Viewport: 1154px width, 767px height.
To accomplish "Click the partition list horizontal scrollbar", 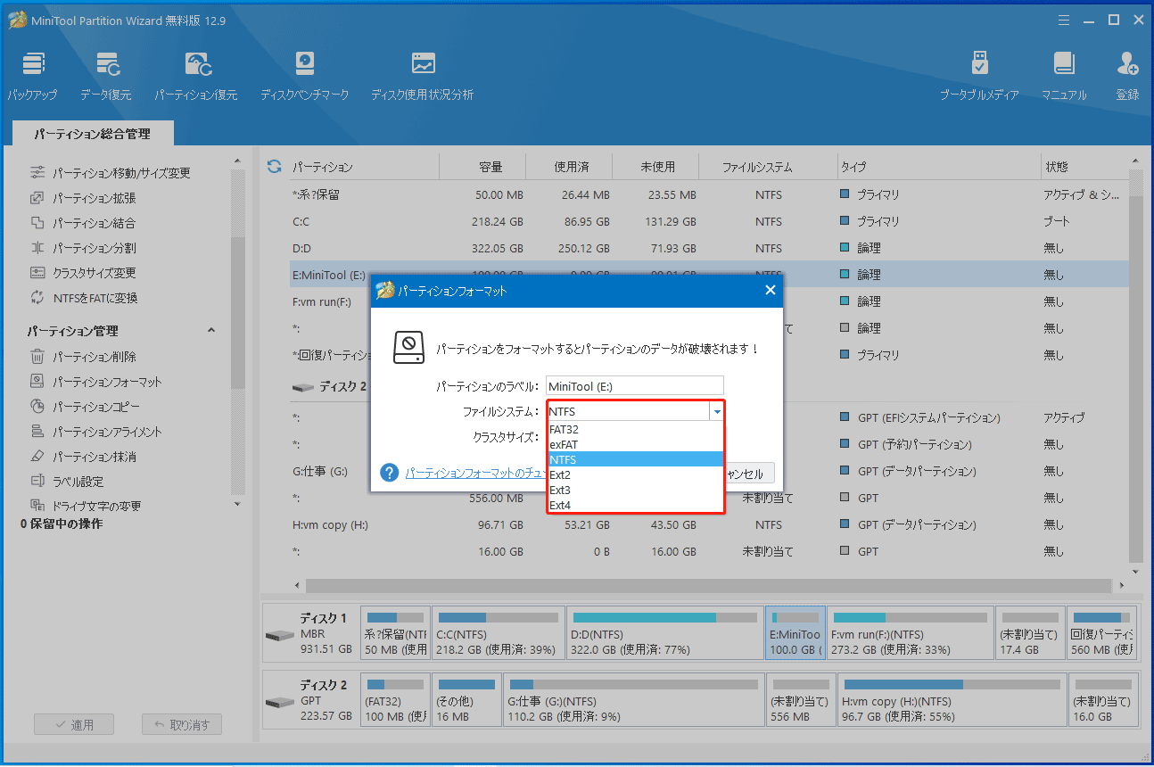I will pyautogui.click(x=710, y=586).
